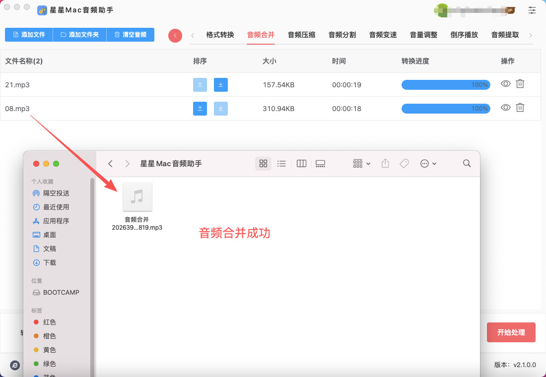Viewport: 546px width, 377px height.
Task: Click the 转换进度 column header
Action: [x=415, y=62]
